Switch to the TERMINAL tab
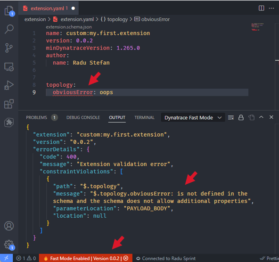Screen dimensions: 279x262 tap(144, 118)
